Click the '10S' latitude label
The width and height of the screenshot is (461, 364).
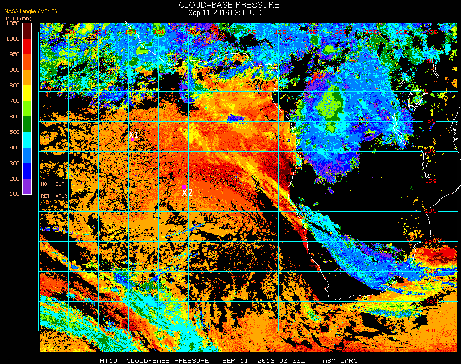pyautogui.click(x=430, y=151)
